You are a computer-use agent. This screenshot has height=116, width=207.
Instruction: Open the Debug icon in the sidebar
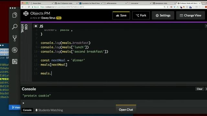15,50
